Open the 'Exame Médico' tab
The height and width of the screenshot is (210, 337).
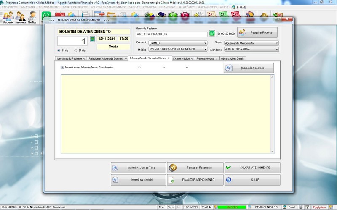click(x=183, y=58)
